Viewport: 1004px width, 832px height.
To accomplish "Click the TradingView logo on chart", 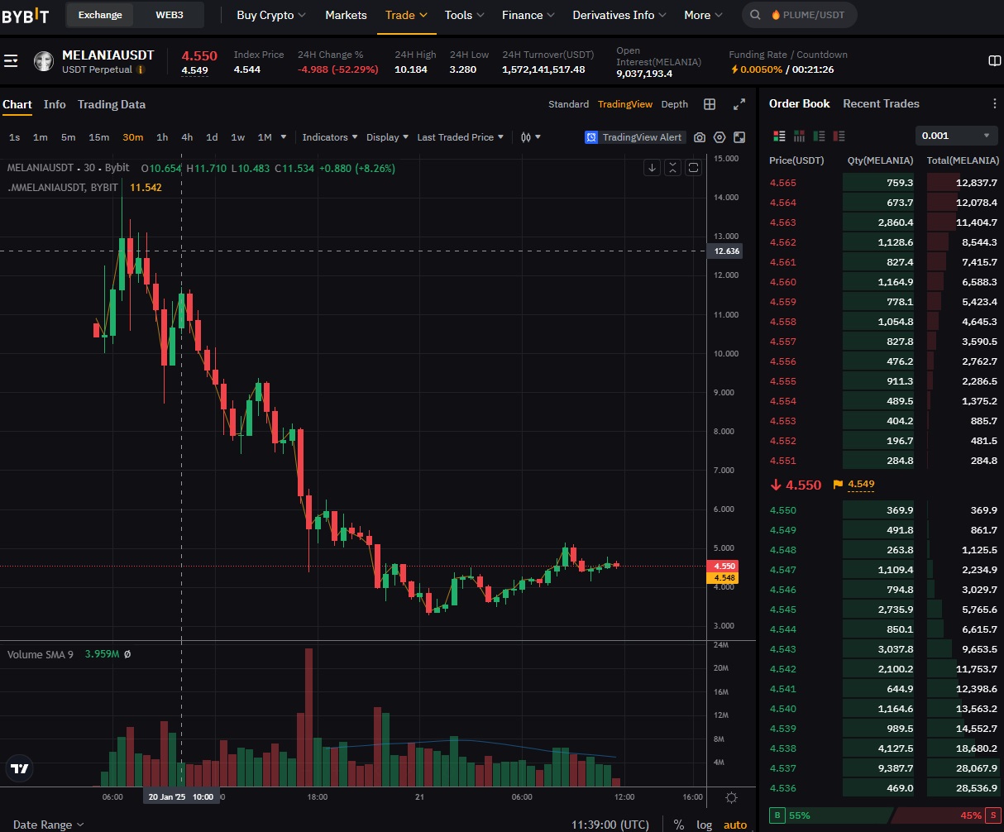I will [x=20, y=768].
